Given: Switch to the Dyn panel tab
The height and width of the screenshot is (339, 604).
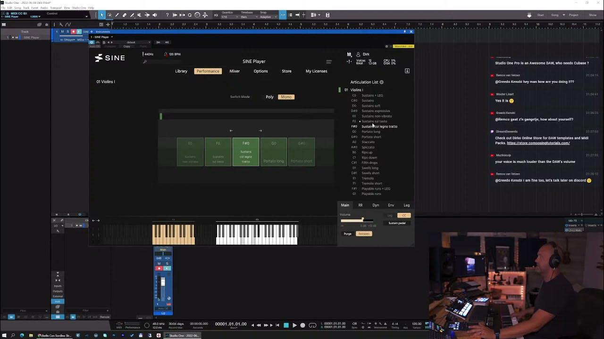Looking at the screenshot, I should click(376, 205).
